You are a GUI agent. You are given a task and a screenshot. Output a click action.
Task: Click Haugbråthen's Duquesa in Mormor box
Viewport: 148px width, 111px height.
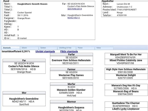(x=71, y=108)
